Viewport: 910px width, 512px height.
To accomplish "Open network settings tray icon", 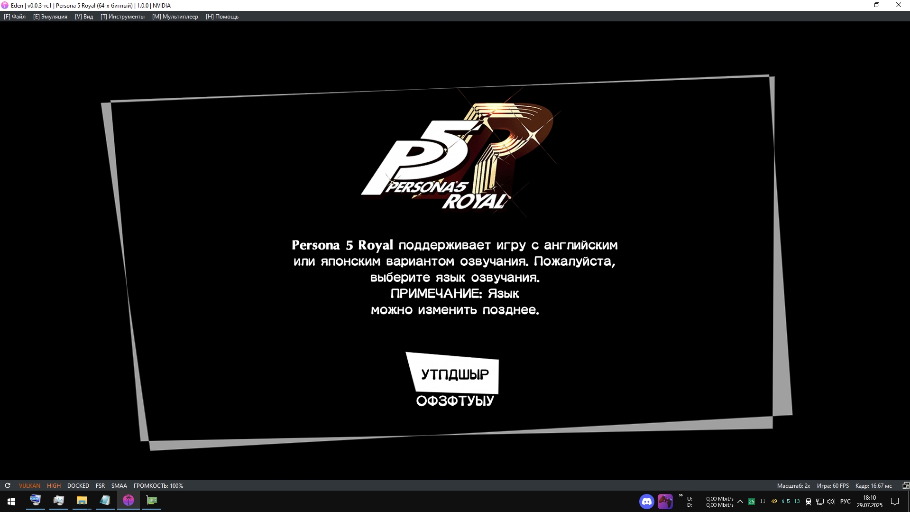I will tap(820, 502).
